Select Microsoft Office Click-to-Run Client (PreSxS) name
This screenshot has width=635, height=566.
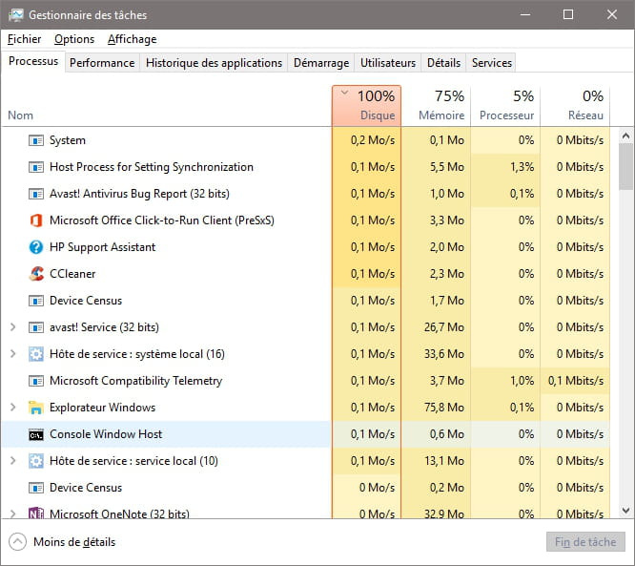pos(161,220)
